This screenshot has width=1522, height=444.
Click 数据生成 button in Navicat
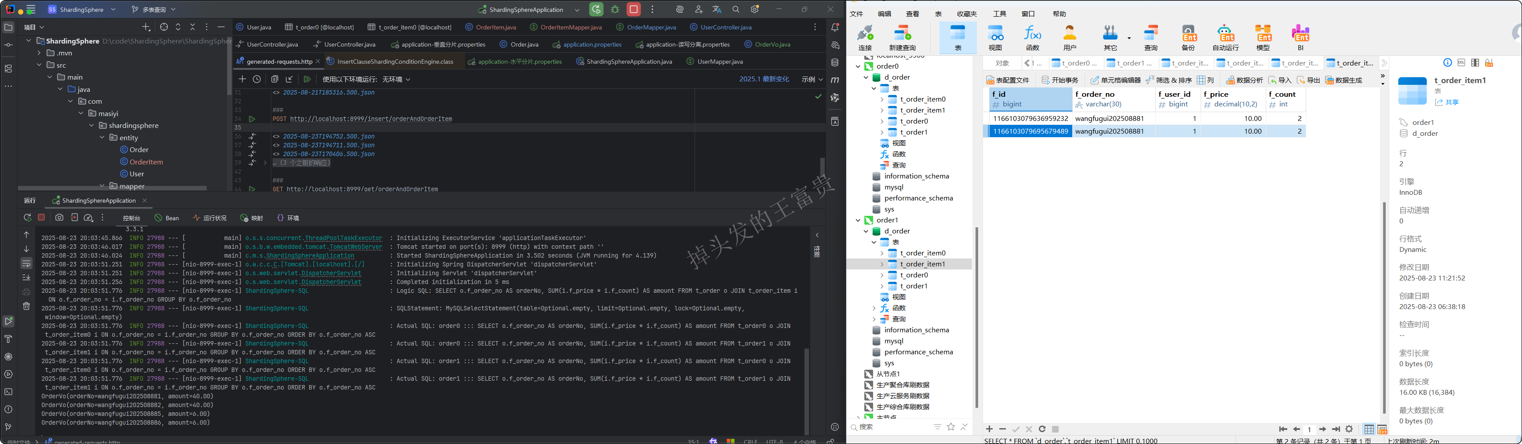[1344, 80]
